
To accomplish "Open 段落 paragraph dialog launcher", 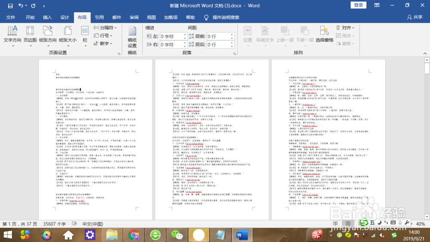I will 235,53.
